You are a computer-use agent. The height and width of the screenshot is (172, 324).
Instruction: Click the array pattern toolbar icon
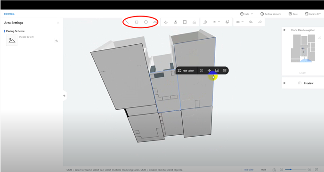[194, 22]
